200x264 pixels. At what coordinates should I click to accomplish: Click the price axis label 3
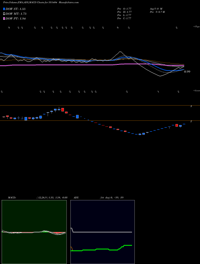[191, 106]
